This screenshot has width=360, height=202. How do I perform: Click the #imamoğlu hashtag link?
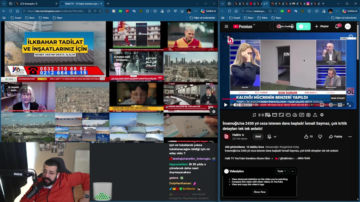[272, 147]
